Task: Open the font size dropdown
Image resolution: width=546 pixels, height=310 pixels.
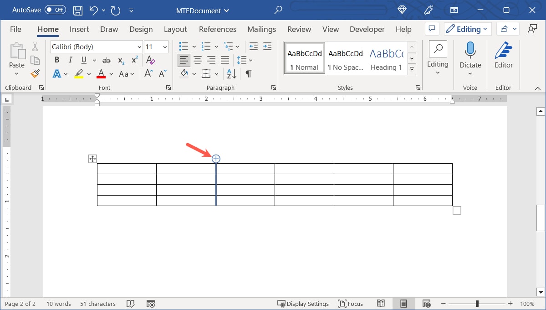Action: (165, 46)
